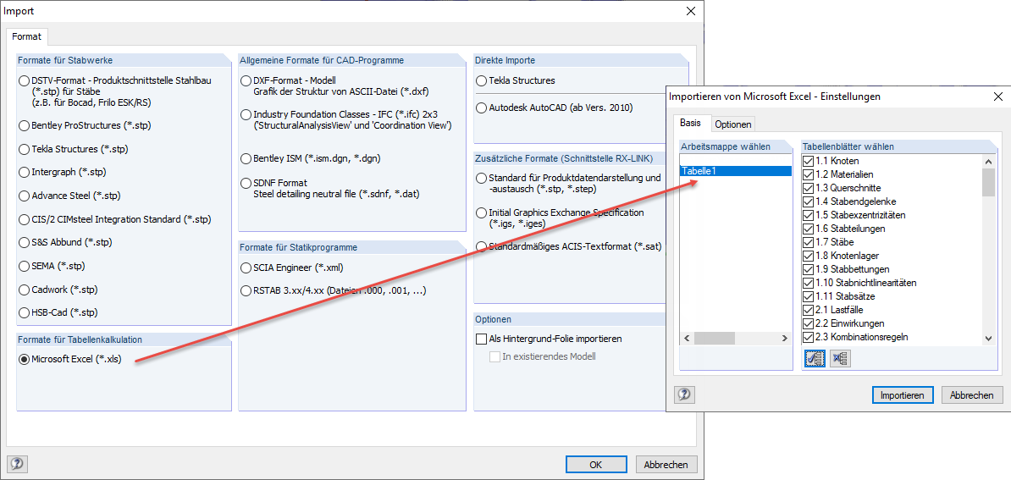Image resolution: width=1011 pixels, height=480 pixels.
Task: Select Autodesk AutoCAD direct import
Action: point(481,108)
